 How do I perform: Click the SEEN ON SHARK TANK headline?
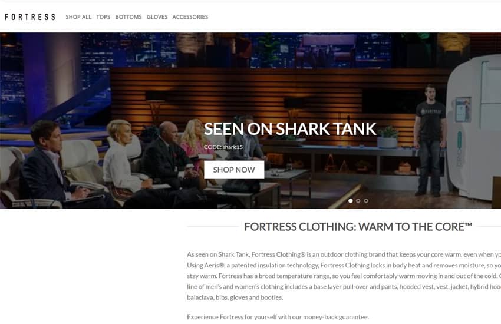290,129
